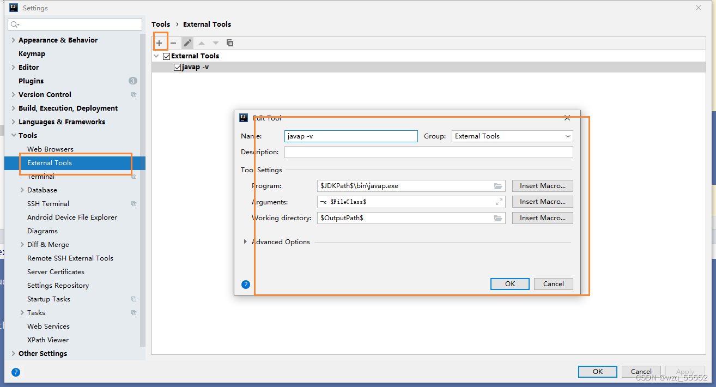Click the settings tree vertical scrollbar
This screenshot has width=716, height=387.
pos(143,191)
